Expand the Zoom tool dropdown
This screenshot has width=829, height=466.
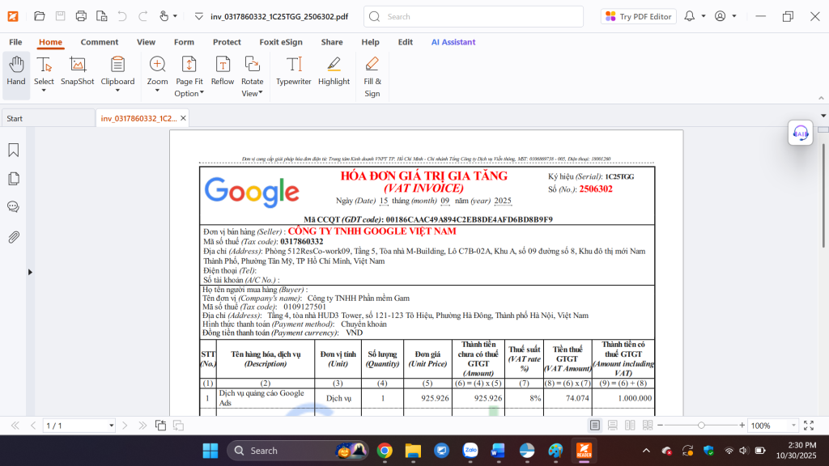tap(157, 91)
